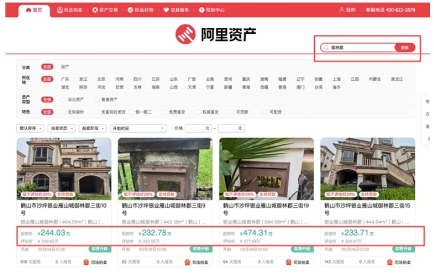Focus the maximum price input
434x277 pixels.
coord(231,129)
